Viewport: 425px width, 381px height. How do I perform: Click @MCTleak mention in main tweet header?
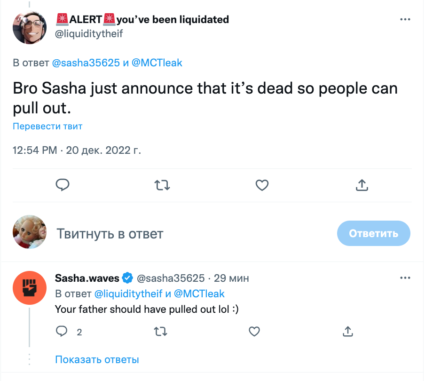[x=157, y=63]
